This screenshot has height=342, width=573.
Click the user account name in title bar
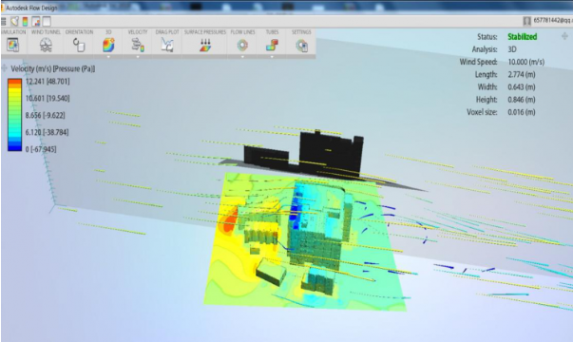click(x=552, y=21)
